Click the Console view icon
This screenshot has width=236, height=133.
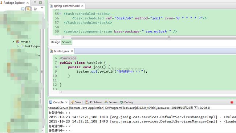(x=51, y=102)
